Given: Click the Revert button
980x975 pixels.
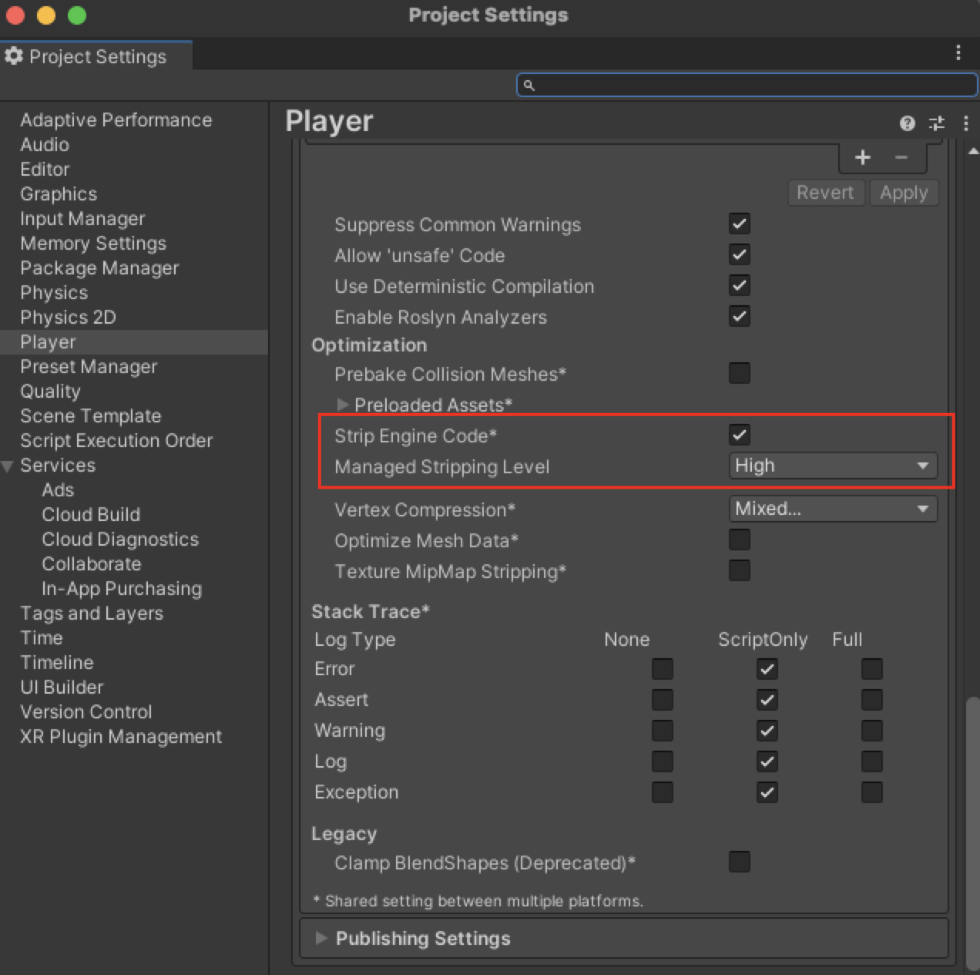Looking at the screenshot, I should point(824,193).
